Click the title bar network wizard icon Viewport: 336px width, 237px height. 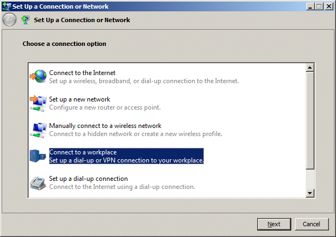point(6,6)
